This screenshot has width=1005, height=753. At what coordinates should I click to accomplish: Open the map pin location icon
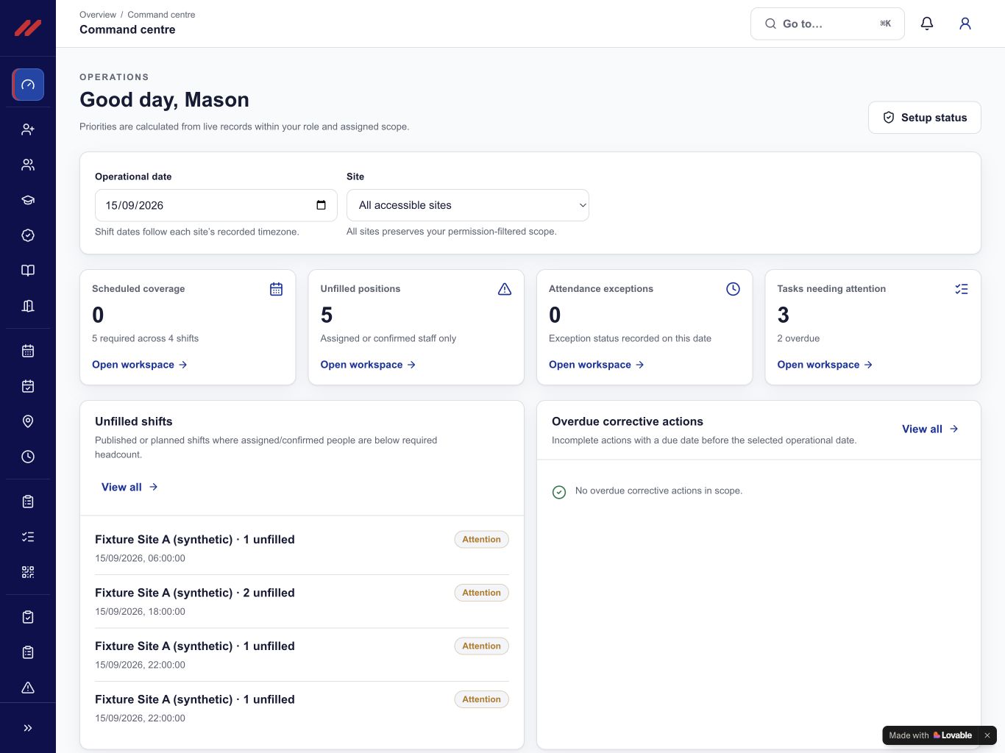pos(28,421)
